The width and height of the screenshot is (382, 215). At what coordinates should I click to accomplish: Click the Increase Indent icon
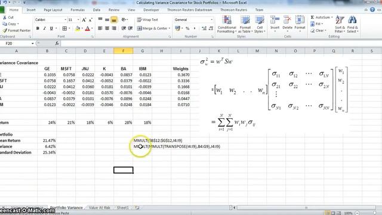[x=130, y=29]
